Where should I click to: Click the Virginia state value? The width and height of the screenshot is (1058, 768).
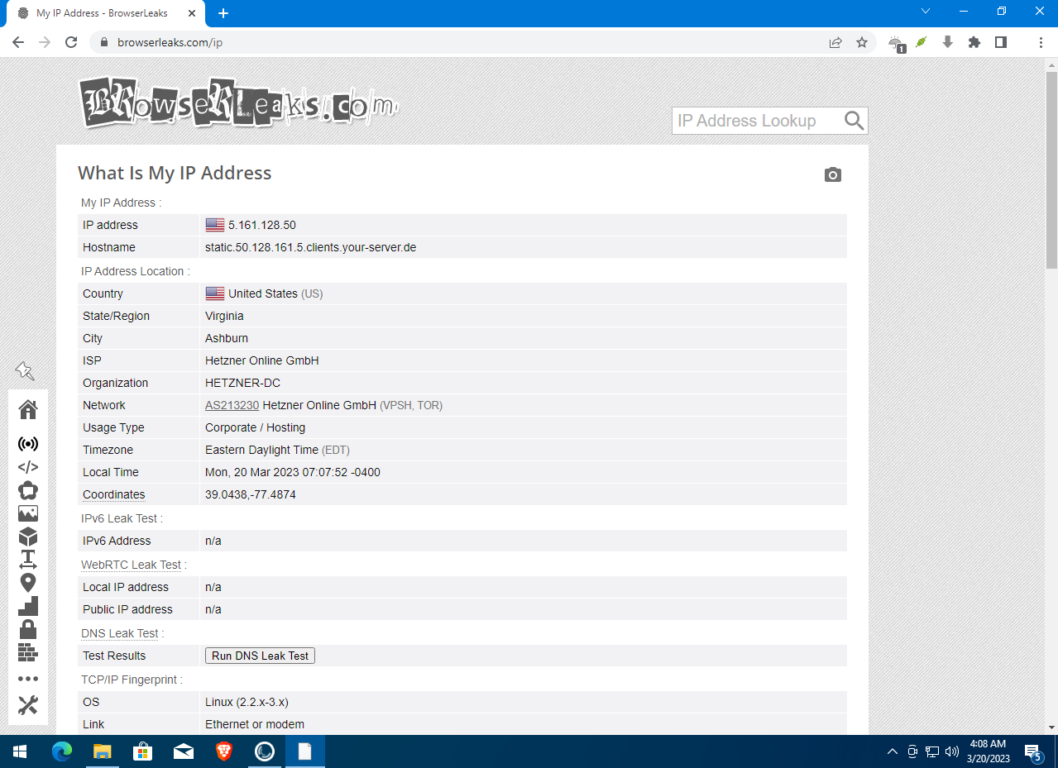pyautogui.click(x=224, y=316)
